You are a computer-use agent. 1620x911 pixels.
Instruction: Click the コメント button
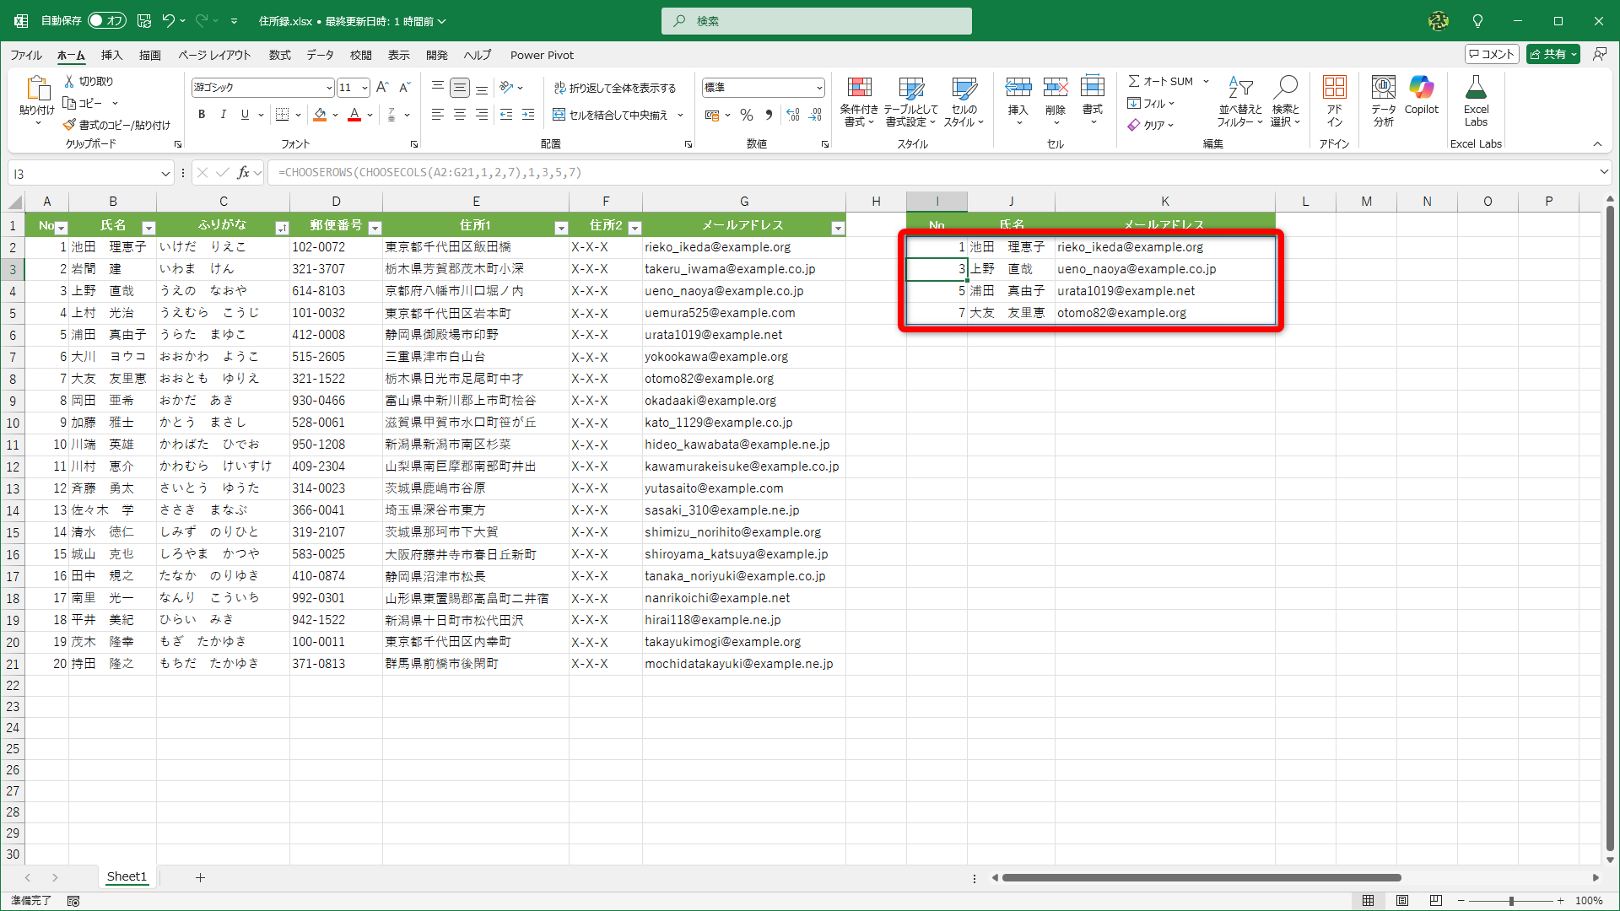1491,54
